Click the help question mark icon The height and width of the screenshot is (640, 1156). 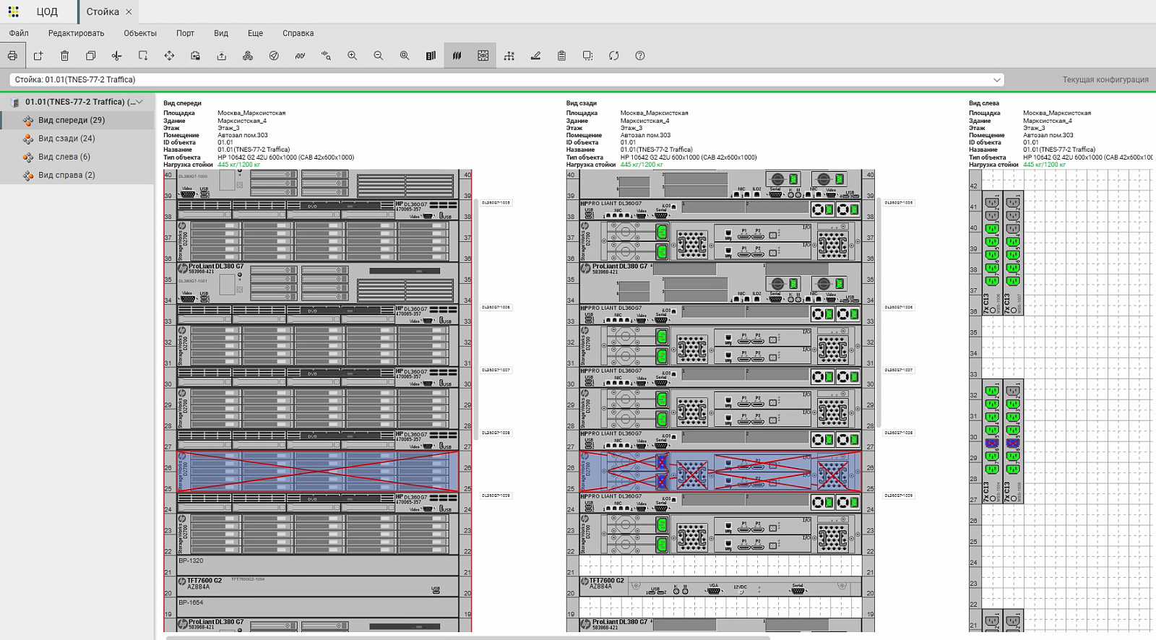point(640,56)
